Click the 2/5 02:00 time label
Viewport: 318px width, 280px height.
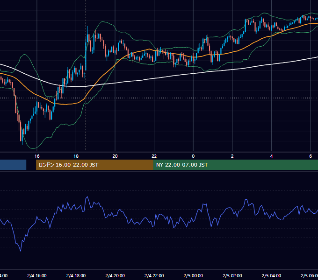point(232,275)
